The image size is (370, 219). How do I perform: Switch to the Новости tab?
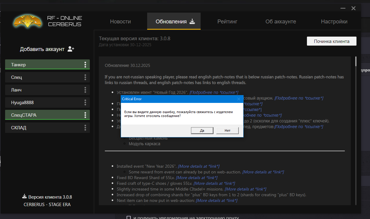[x=120, y=22]
